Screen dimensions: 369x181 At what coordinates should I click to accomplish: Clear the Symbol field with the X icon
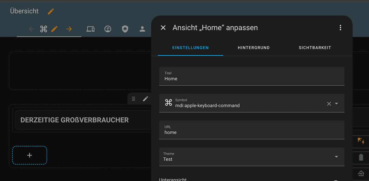click(329, 104)
